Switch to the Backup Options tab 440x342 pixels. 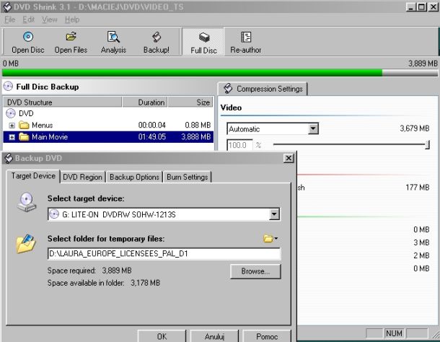tap(134, 177)
